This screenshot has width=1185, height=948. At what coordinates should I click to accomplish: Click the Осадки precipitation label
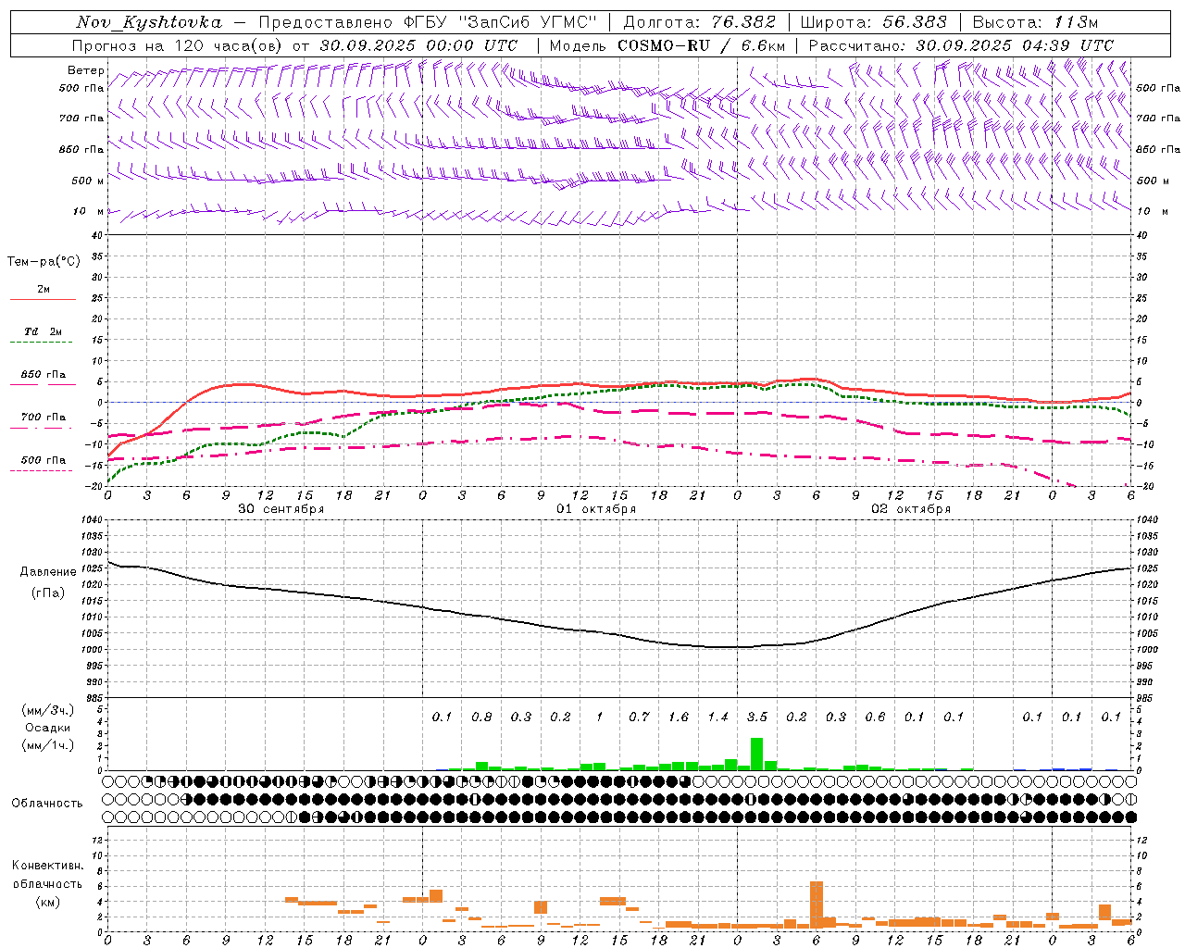pos(47,728)
